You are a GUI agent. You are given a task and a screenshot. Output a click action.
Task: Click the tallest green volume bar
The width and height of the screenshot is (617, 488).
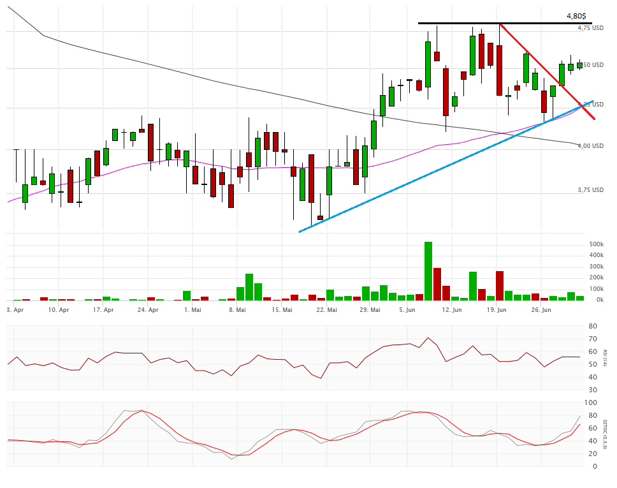pos(428,270)
